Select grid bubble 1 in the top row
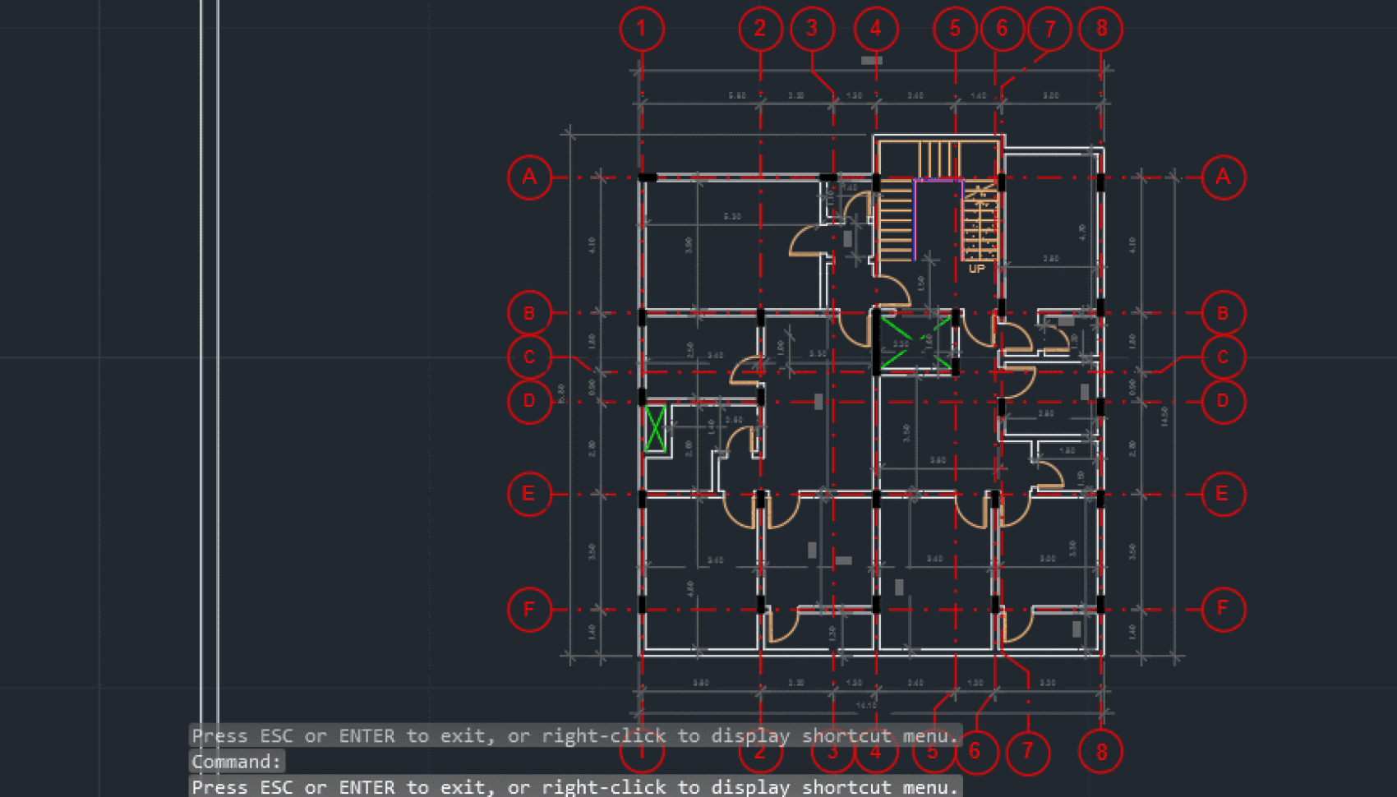 point(642,29)
